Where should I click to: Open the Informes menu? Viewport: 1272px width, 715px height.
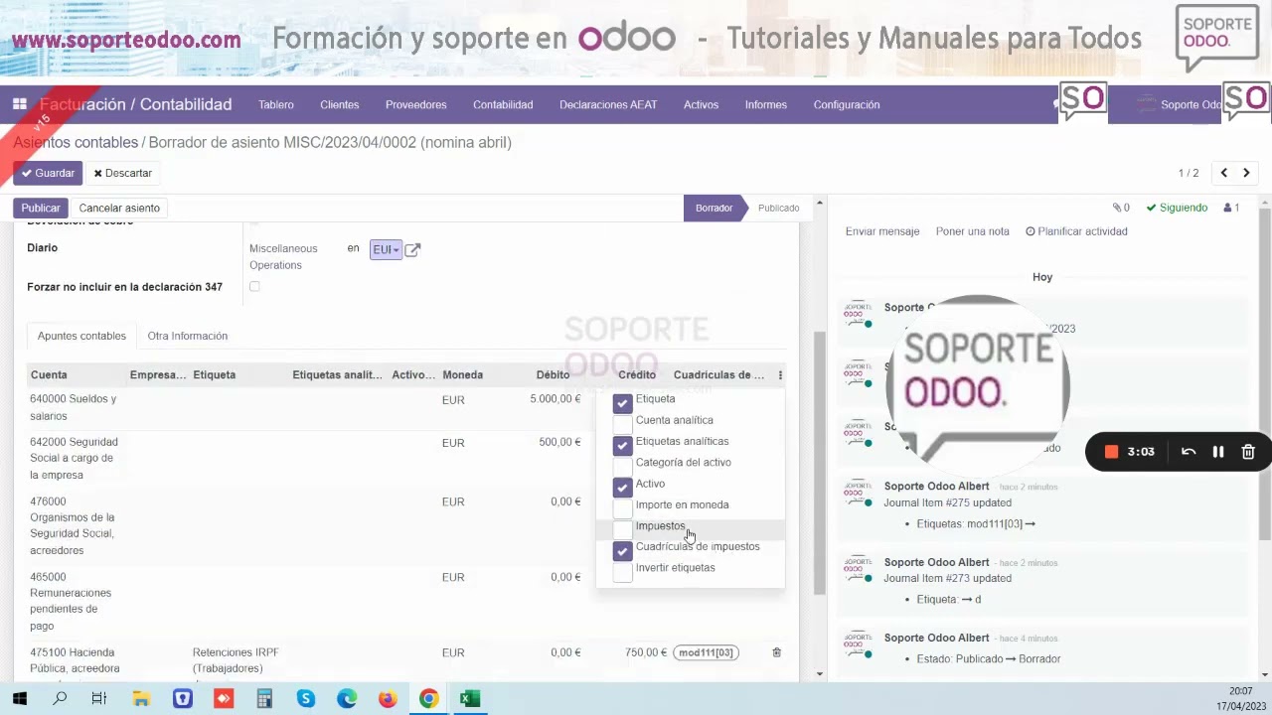(x=766, y=104)
